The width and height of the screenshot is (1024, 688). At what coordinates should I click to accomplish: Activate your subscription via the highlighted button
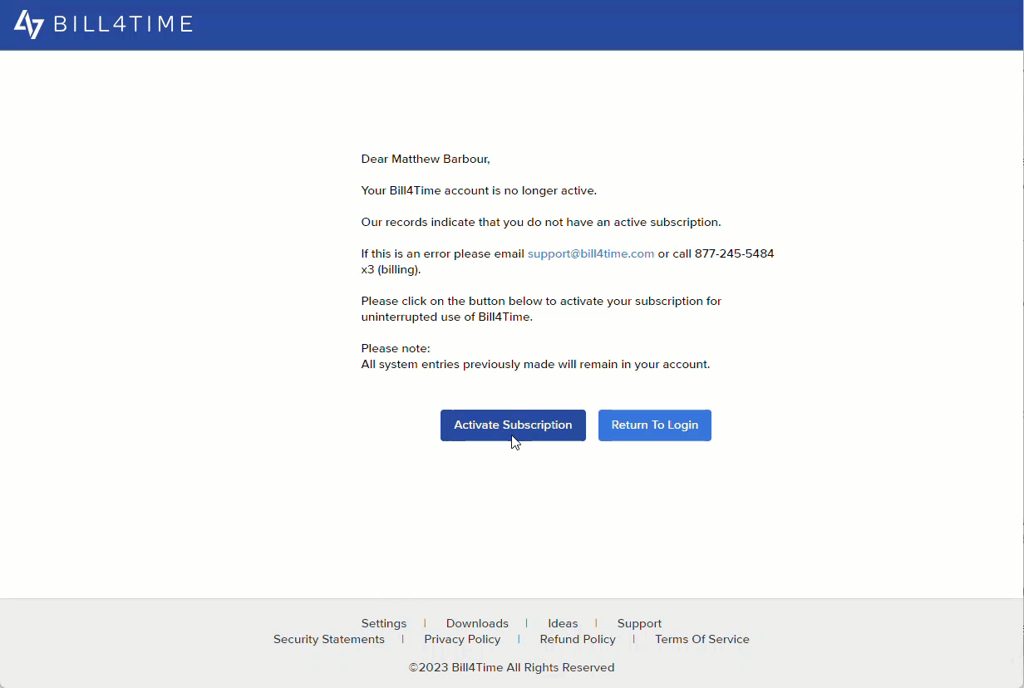(x=513, y=425)
